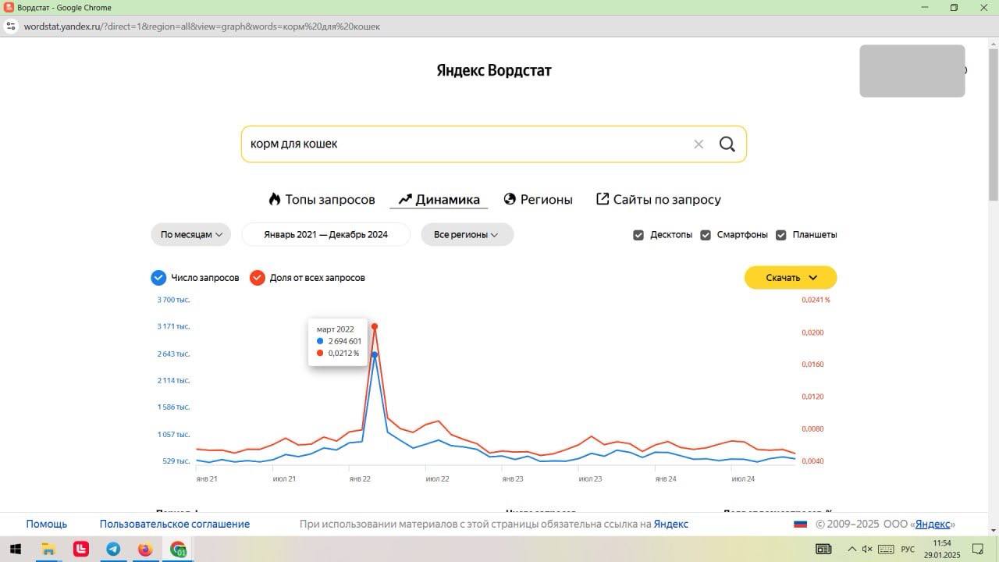
Task: Click the site info icon in address bar
Action: (11, 26)
